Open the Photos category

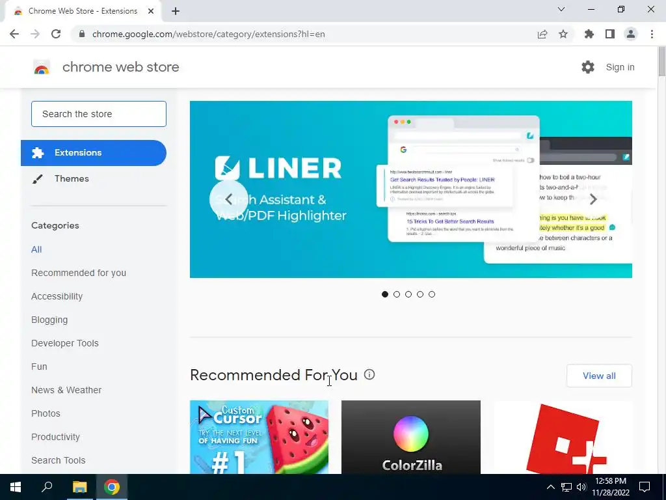coord(46,413)
